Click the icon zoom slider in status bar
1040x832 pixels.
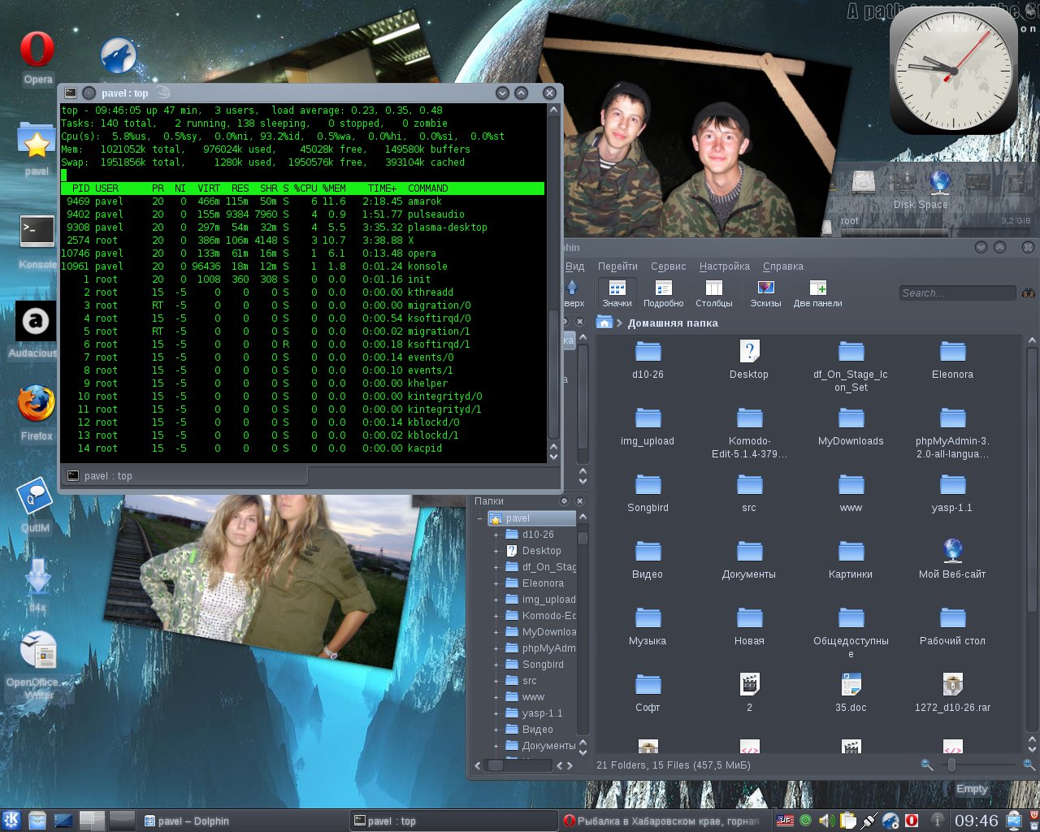(x=951, y=765)
